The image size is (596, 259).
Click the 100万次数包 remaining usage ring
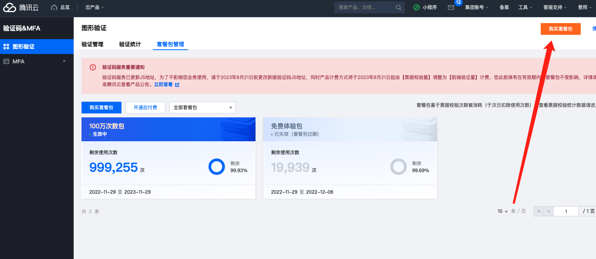[216, 167]
